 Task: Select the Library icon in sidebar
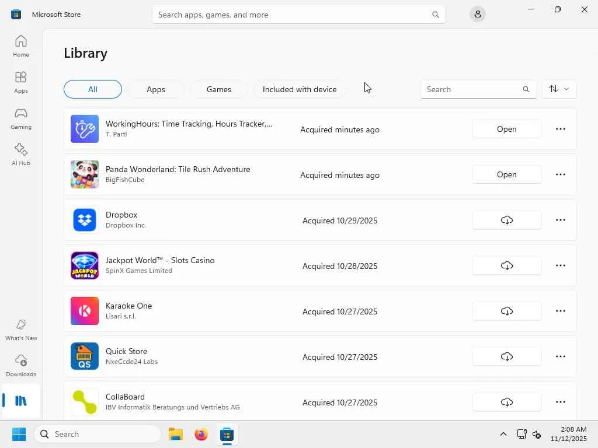(x=21, y=401)
